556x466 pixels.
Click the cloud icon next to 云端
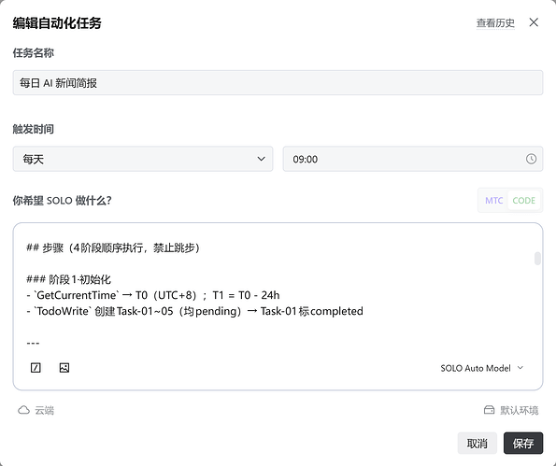tap(23, 410)
